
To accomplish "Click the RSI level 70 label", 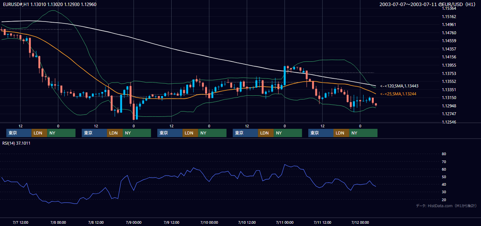I will 444,162.
